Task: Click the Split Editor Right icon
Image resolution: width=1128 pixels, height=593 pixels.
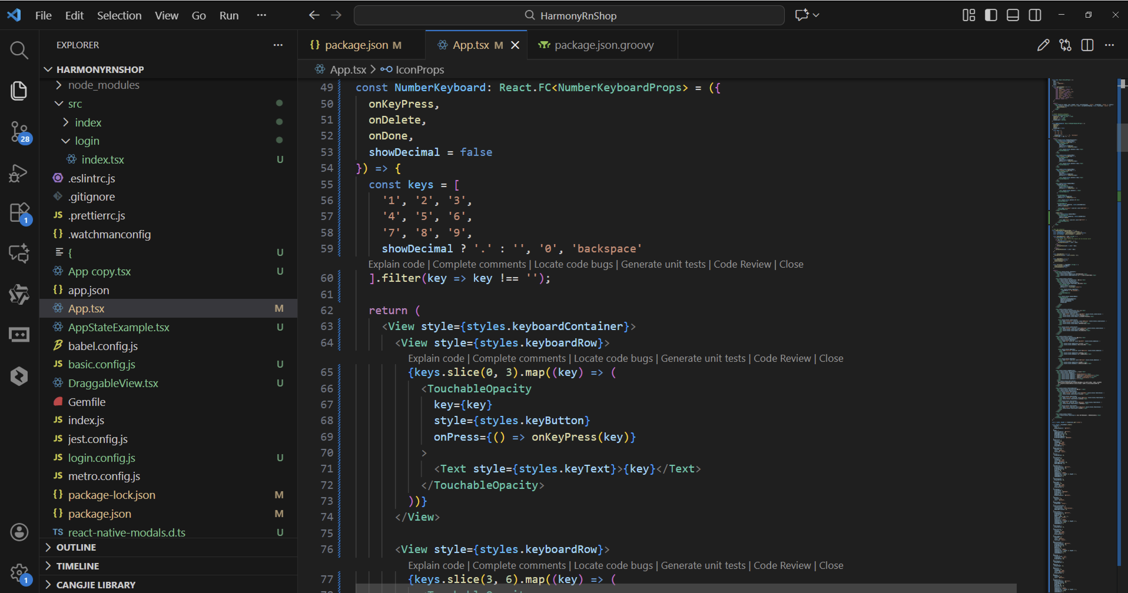Action: [x=1087, y=45]
